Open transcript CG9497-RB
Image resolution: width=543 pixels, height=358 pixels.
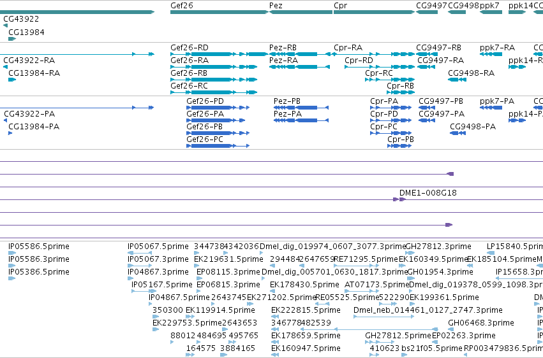click(438, 48)
